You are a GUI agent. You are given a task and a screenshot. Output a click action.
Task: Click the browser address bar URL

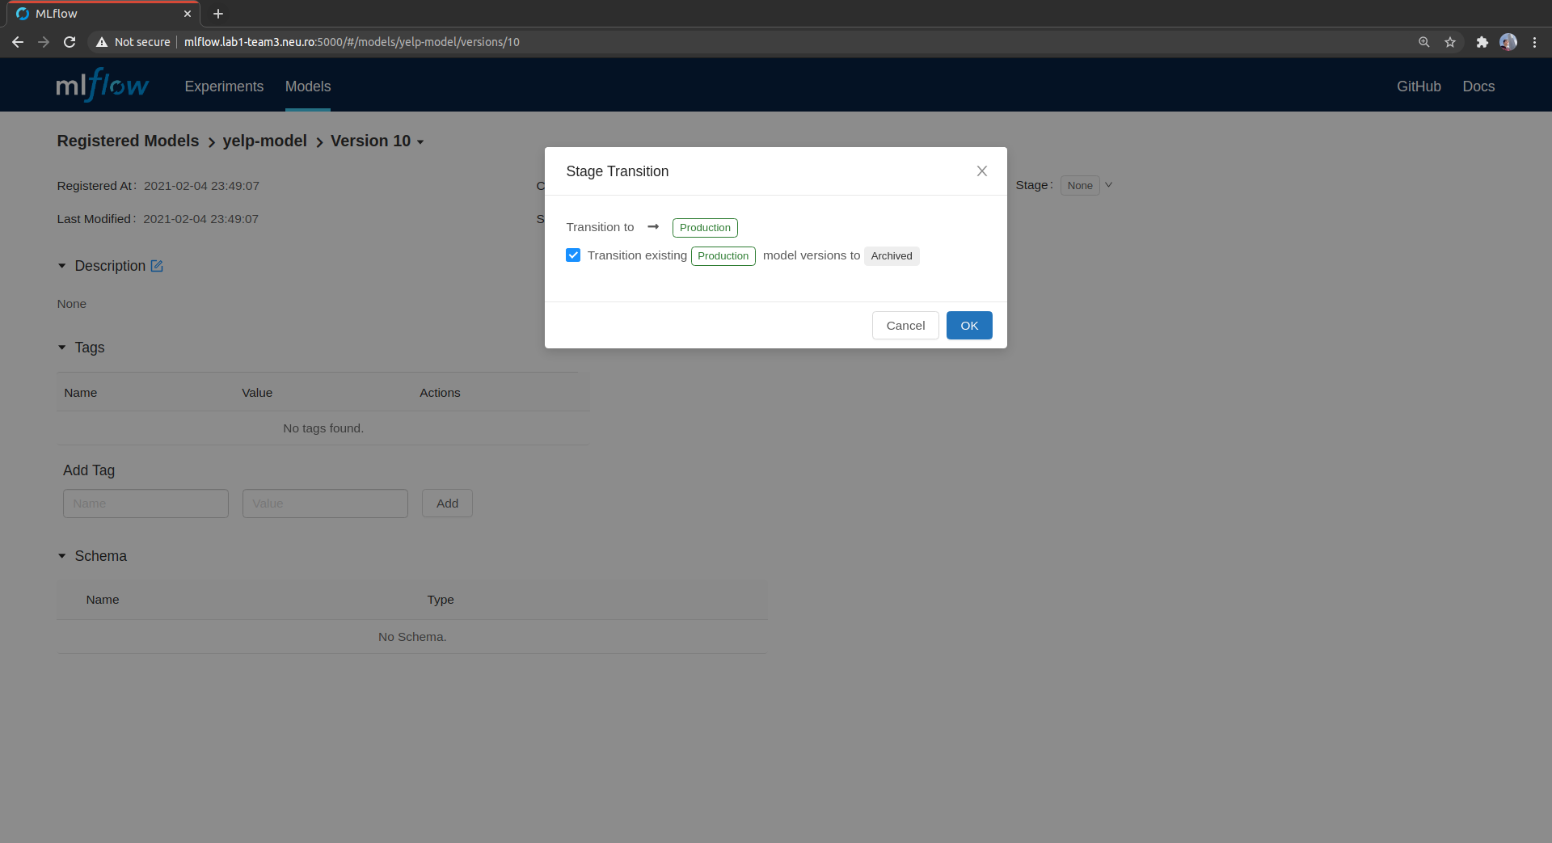click(x=352, y=42)
